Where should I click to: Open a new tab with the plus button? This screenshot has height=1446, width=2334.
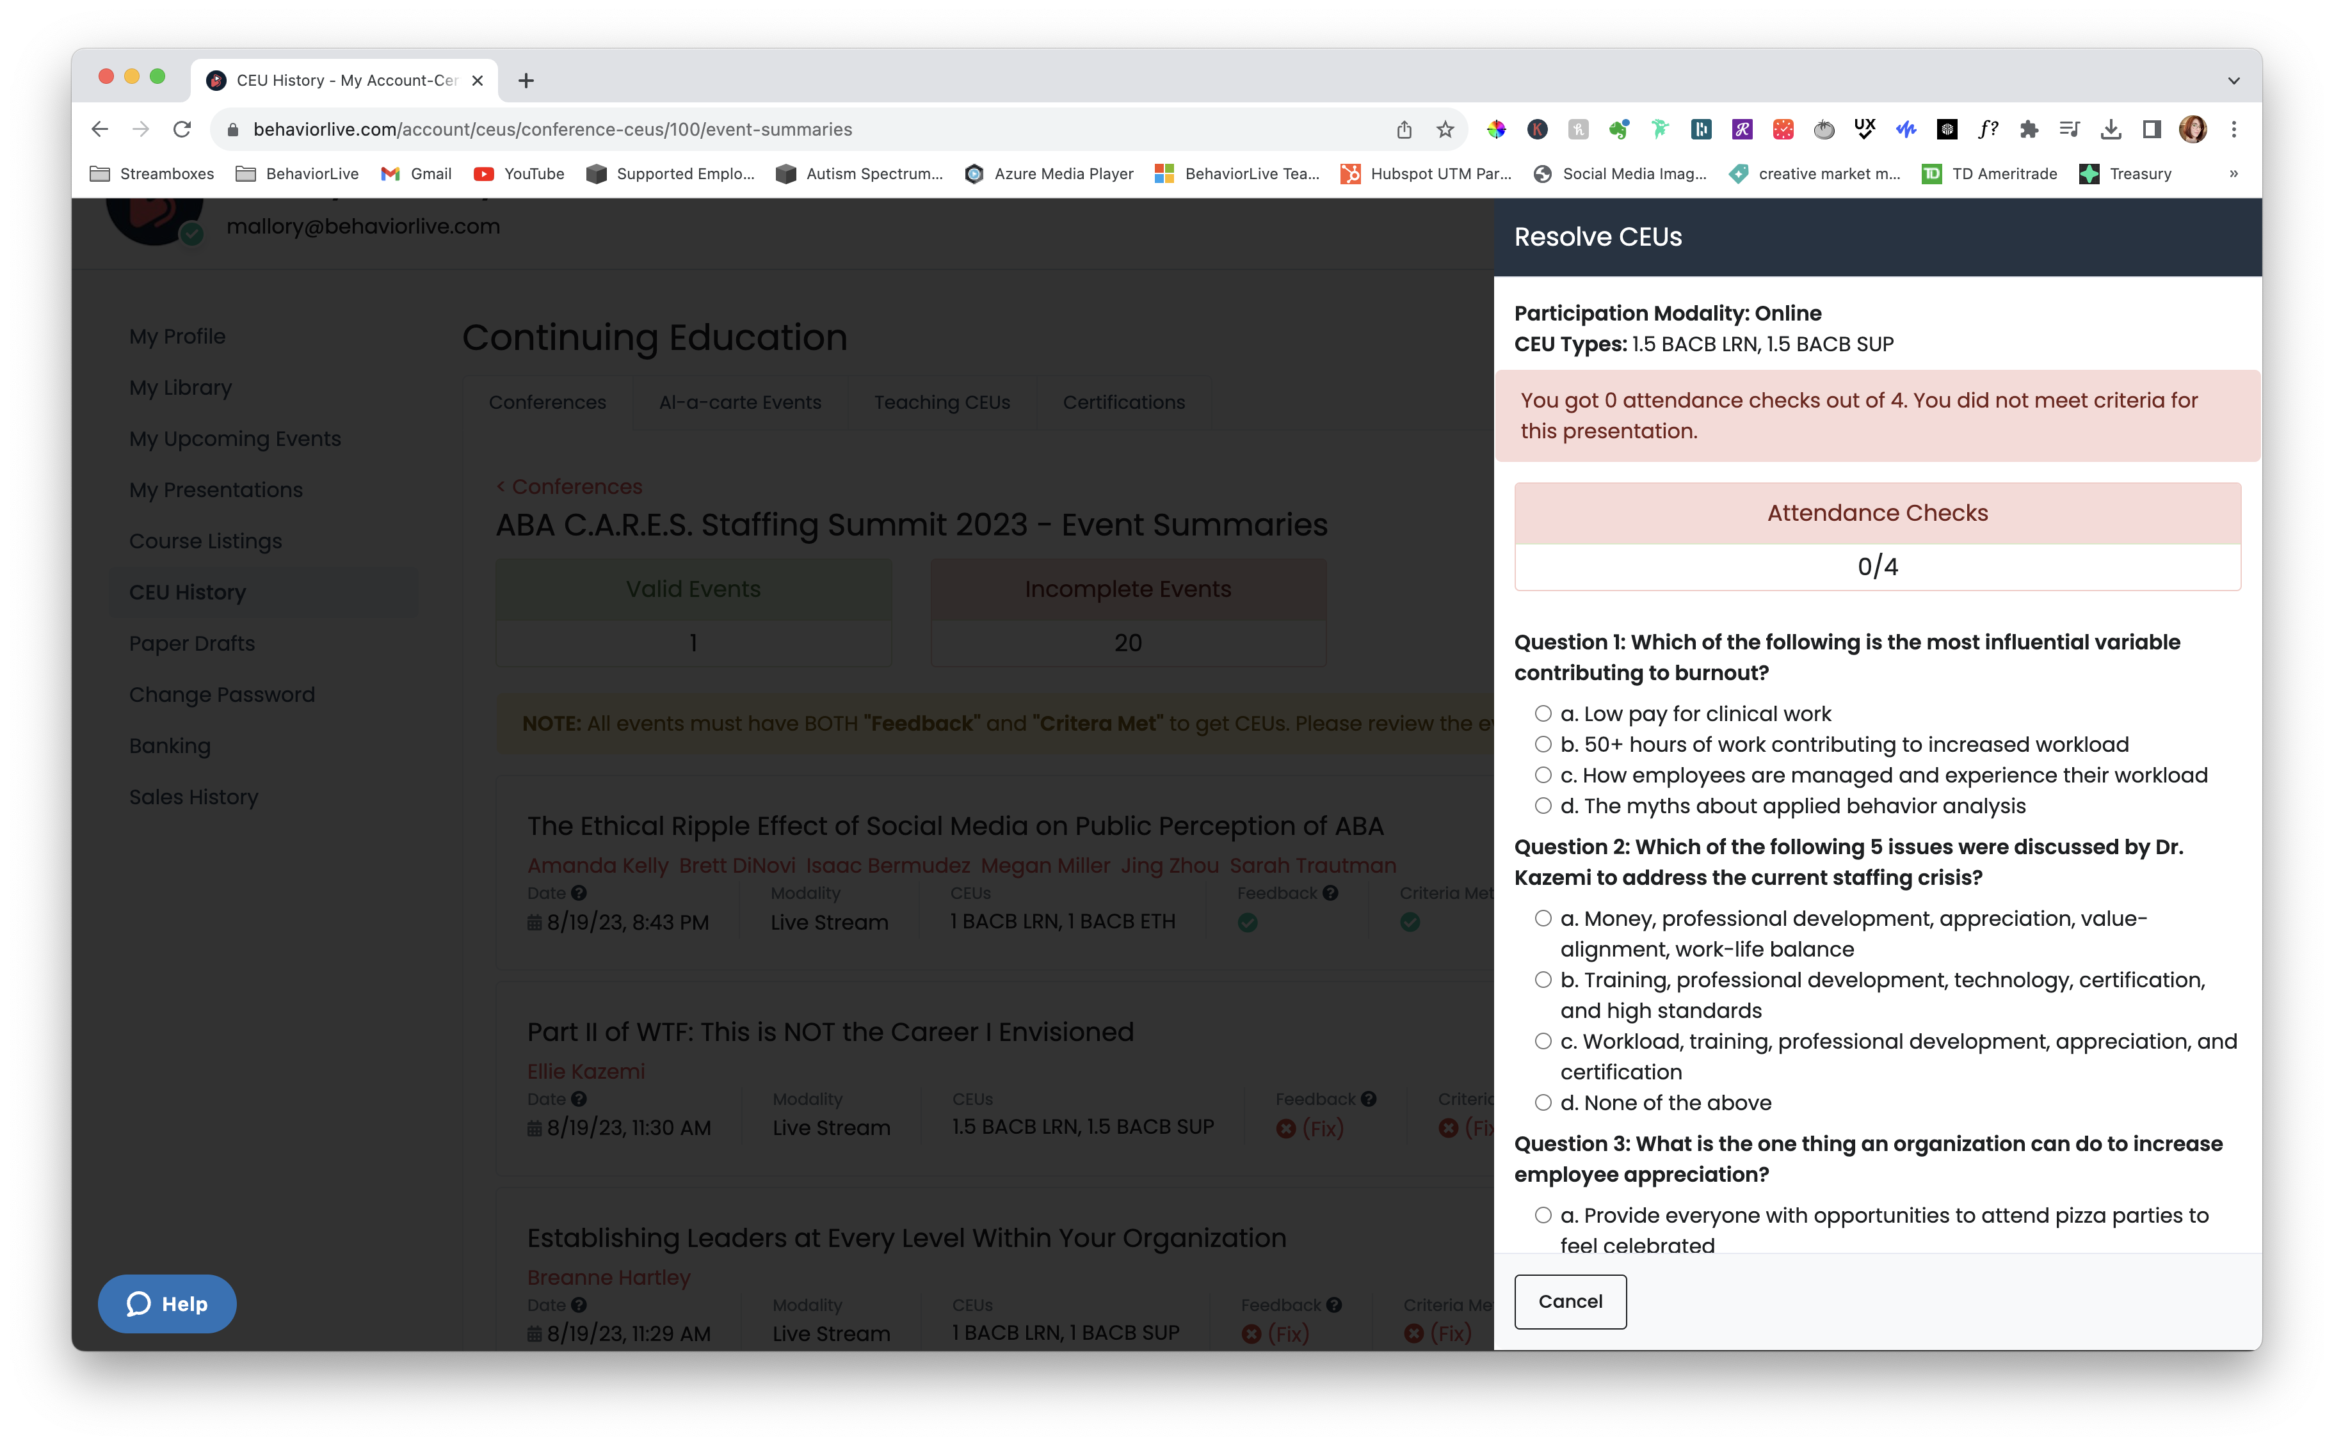coord(525,81)
